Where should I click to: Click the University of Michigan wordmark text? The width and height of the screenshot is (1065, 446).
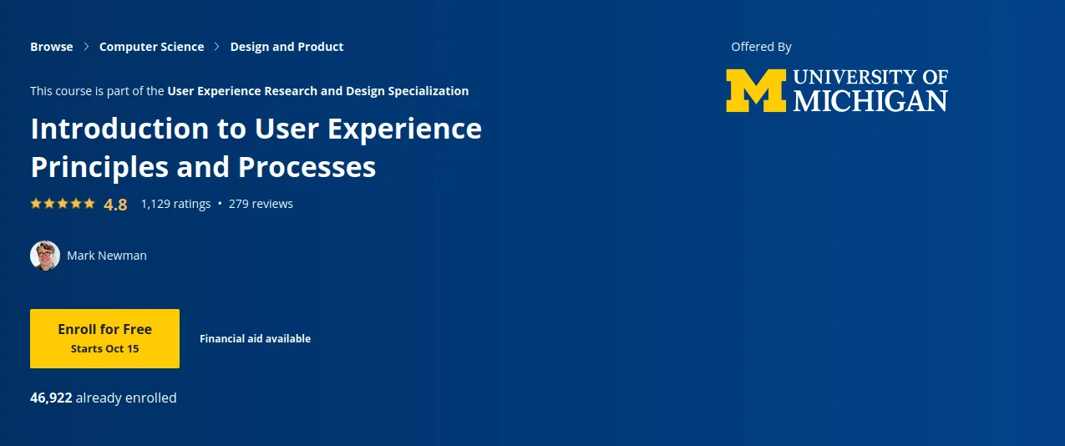click(870, 90)
